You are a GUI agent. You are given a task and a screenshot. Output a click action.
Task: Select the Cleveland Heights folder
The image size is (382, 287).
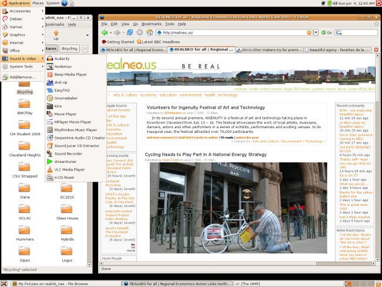pyautogui.click(x=25, y=148)
